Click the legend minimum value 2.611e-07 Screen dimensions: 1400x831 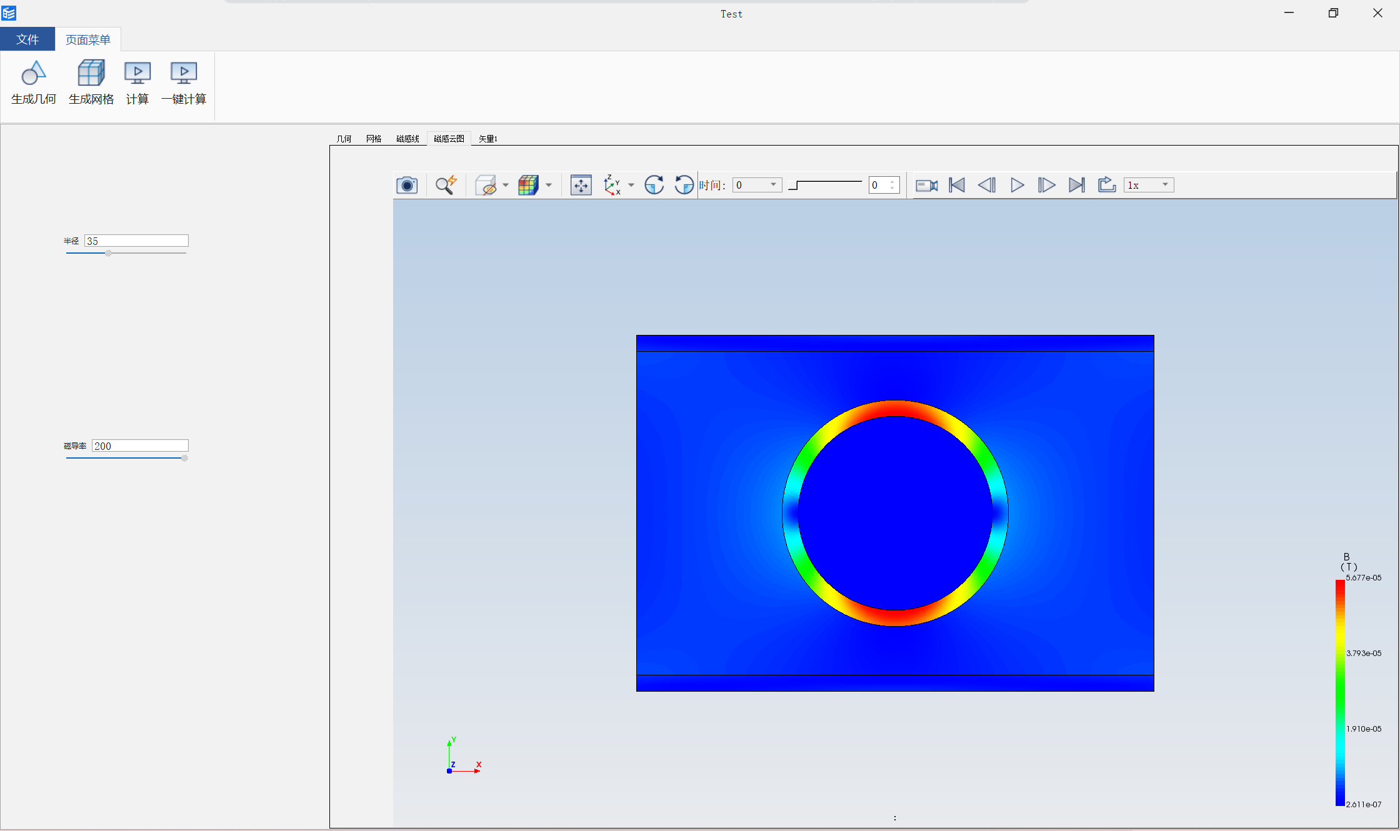click(1364, 805)
